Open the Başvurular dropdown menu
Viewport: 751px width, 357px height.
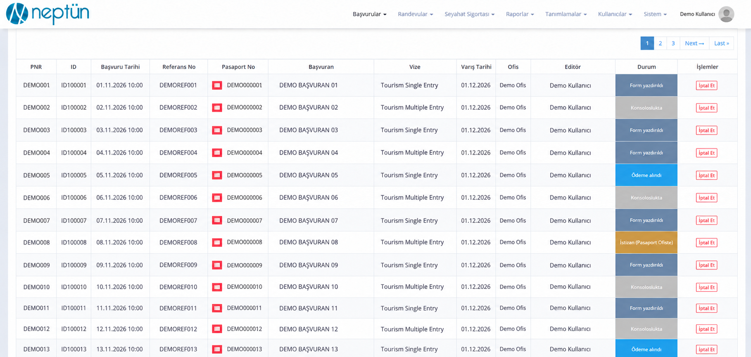[370, 14]
